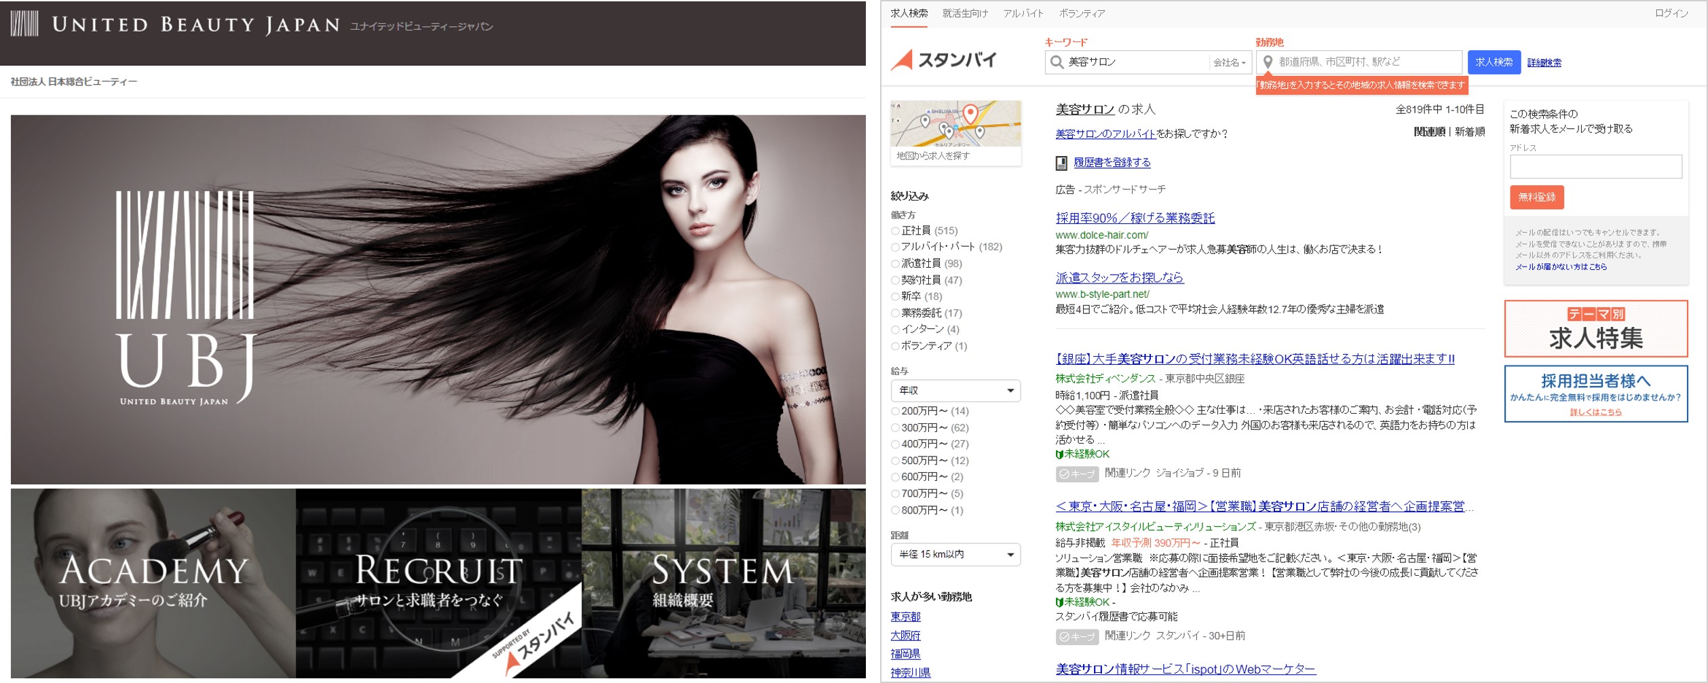Open the 採用率90%／稼げる業務委託 ad link
Screen dimensions: 1708x683
[1135, 218]
